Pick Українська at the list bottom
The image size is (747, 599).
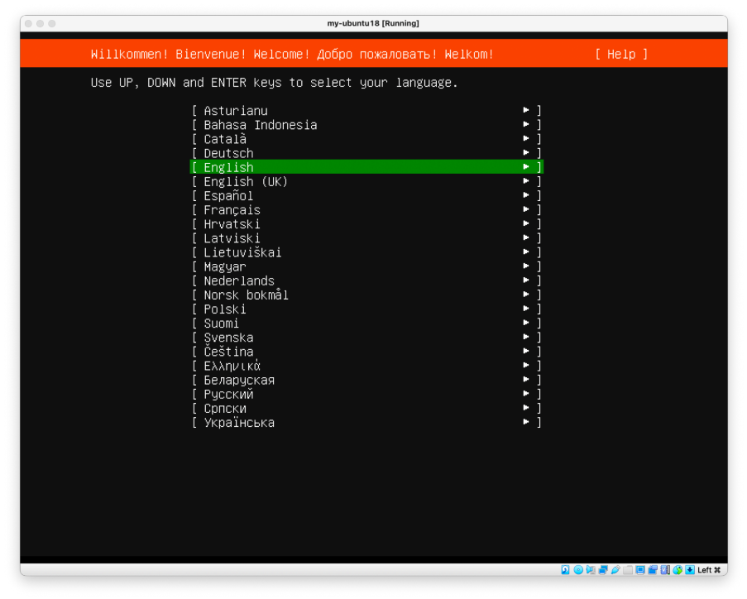coord(366,422)
